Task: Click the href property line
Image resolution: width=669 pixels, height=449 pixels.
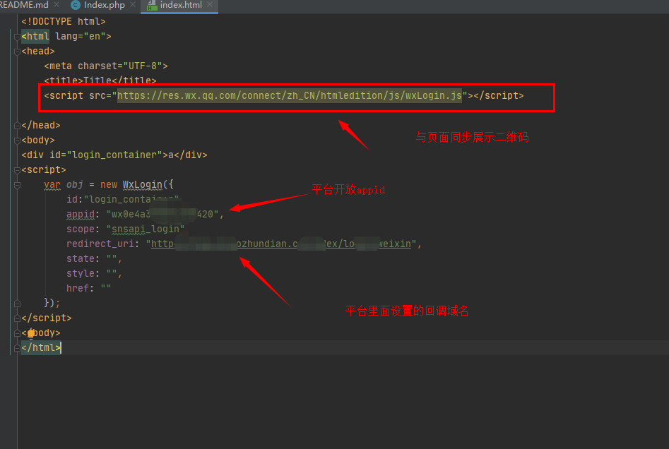Action: click(x=88, y=288)
